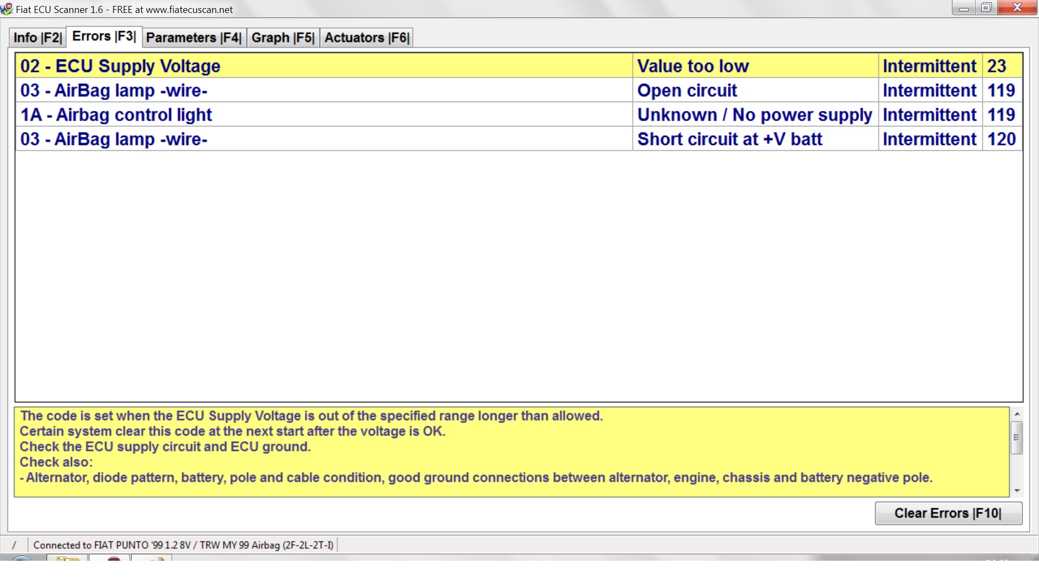The height and width of the screenshot is (584, 1039).
Task: Open the Actuators |F6| tab
Action: point(366,37)
